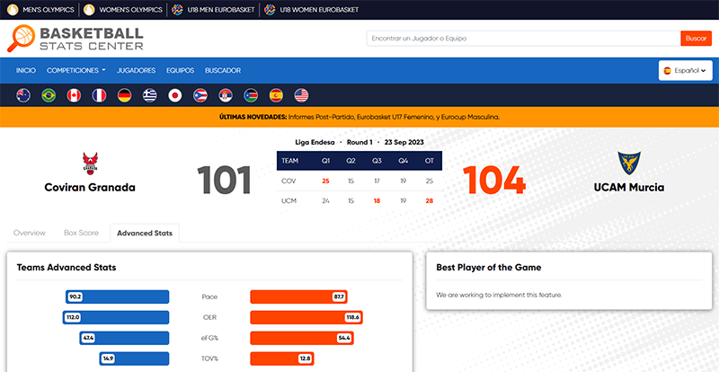This screenshot has height=372, width=719.
Task: Click the orange Pace bar showing 87.7
Action: [x=298, y=297]
